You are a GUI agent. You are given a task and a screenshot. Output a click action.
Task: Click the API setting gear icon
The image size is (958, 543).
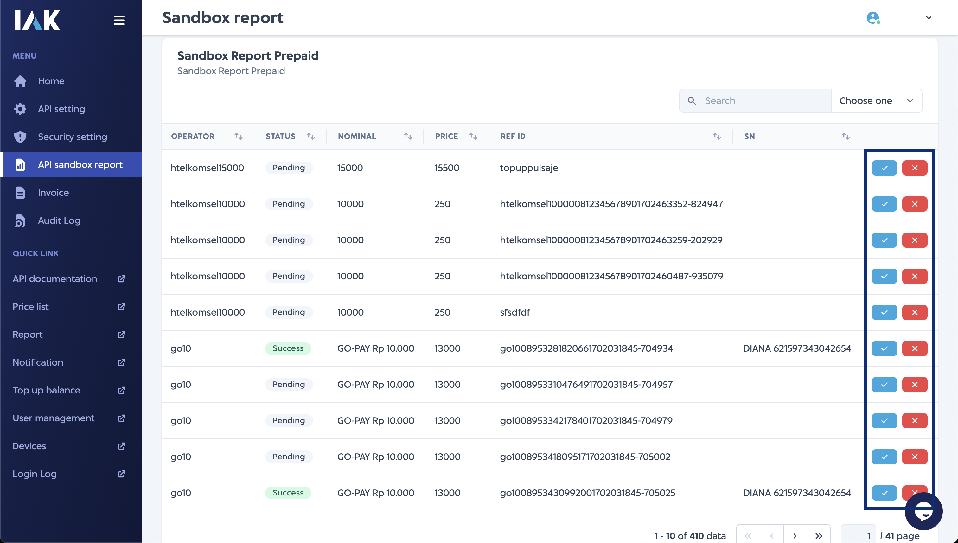click(x=20, y=109)
